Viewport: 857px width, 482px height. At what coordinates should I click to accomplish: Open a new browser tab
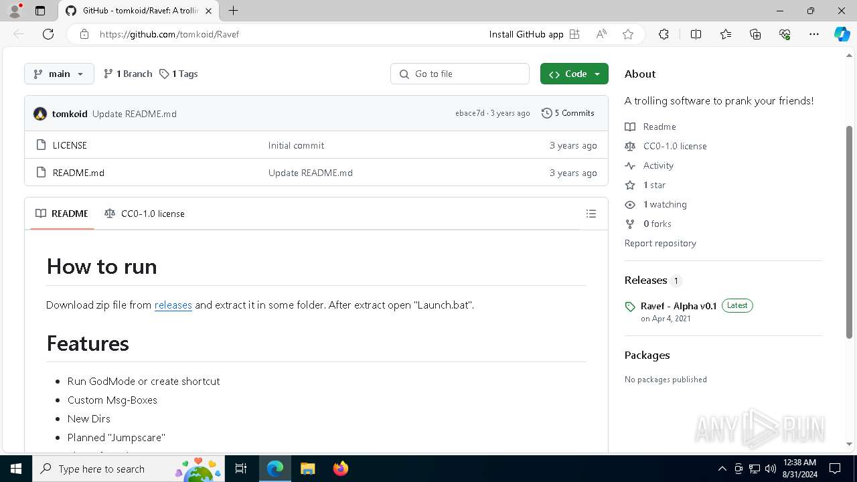pos(233,11)
